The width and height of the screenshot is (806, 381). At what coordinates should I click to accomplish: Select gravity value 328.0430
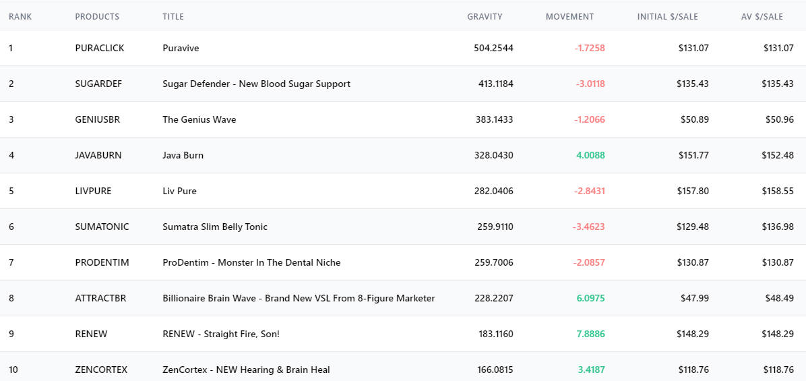494,155
